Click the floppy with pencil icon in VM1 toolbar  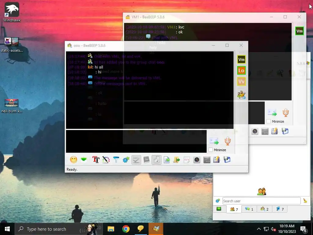(x=275, y=131)
